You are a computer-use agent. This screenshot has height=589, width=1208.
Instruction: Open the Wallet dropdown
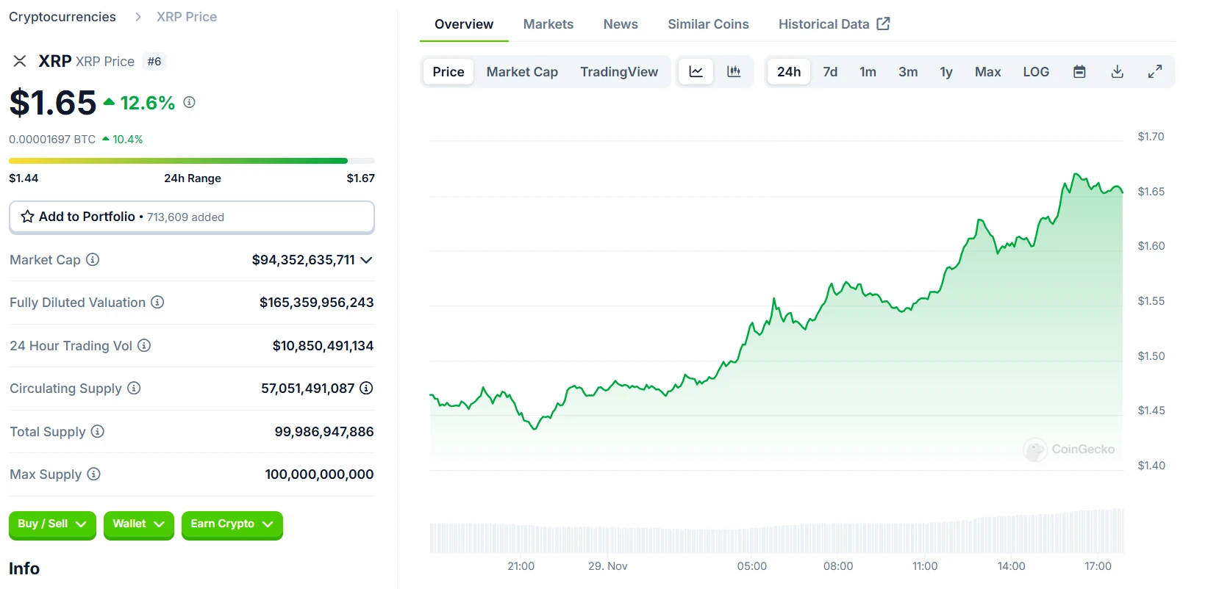click(139, 524)
